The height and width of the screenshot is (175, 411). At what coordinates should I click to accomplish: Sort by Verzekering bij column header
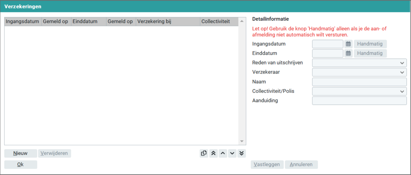click(168, 22)
